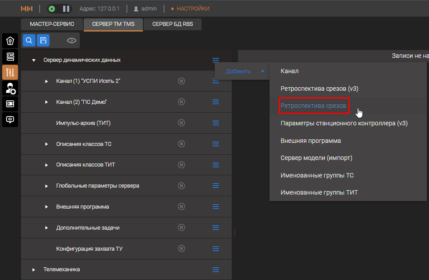Choose Внешняя программа from Добавить submenu
This screenshot has width=429, height=280.
point(310,141)
